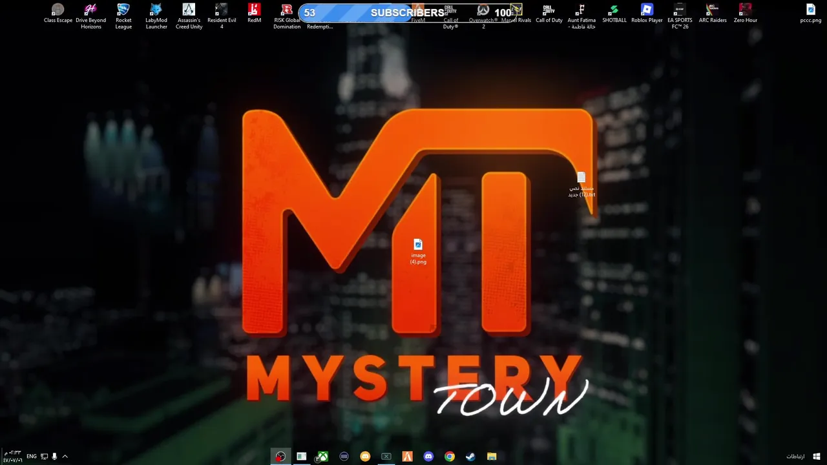Viewport: 827px width, 465px height.
Task: Change ENG input language
Action: click(31, 457)
